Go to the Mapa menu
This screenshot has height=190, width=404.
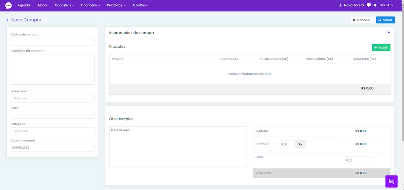[x=42, y=5]
